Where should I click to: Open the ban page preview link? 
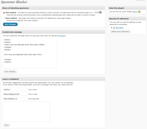pyautogui.click(x=62, y=36)
